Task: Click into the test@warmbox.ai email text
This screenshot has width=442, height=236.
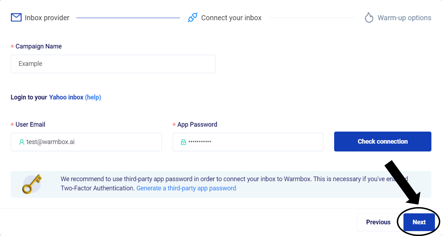Action: (51, 142)
